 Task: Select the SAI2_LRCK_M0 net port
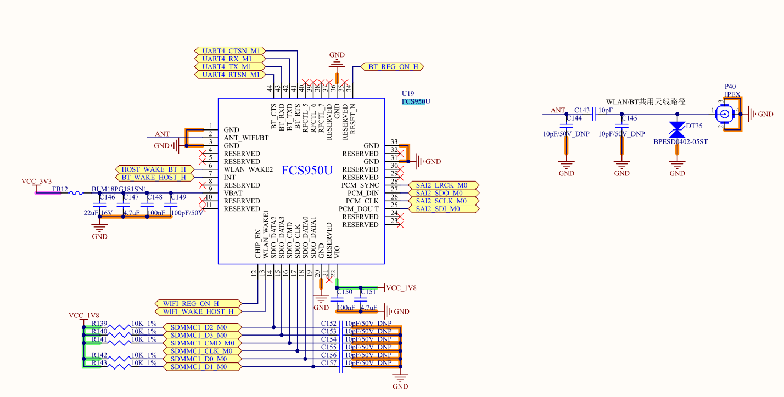[444, 185]
